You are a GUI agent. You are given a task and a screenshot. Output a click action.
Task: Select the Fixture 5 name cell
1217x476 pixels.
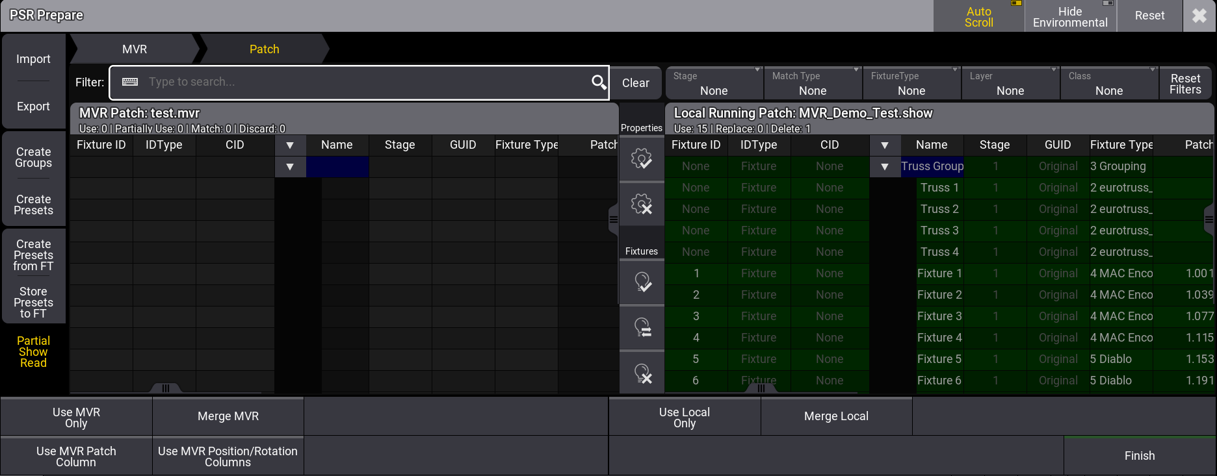click(x=939, y=360)
